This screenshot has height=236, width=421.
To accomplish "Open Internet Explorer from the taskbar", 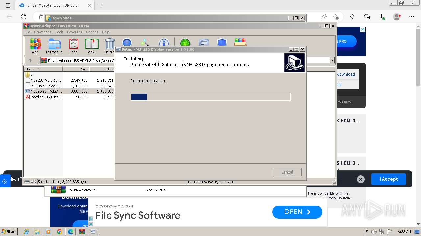I will (x=26, y=232).
